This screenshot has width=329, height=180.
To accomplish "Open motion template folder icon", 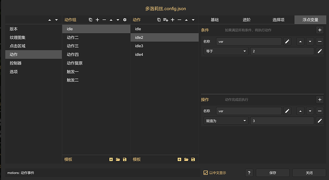I will pos(186,159).
